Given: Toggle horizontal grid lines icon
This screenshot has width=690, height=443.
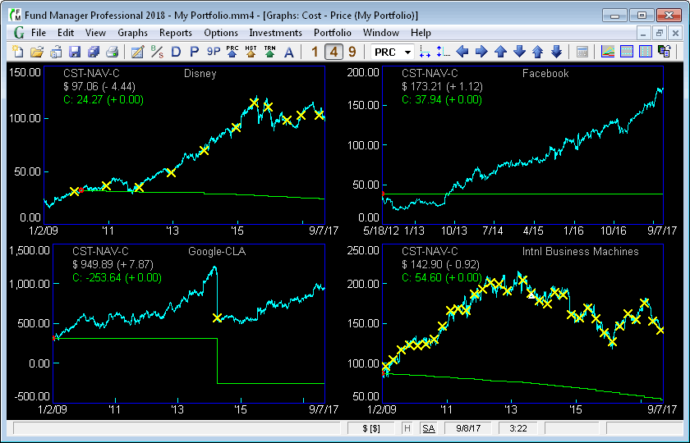Looking at the screenshot, I should (x=627, y=52).
